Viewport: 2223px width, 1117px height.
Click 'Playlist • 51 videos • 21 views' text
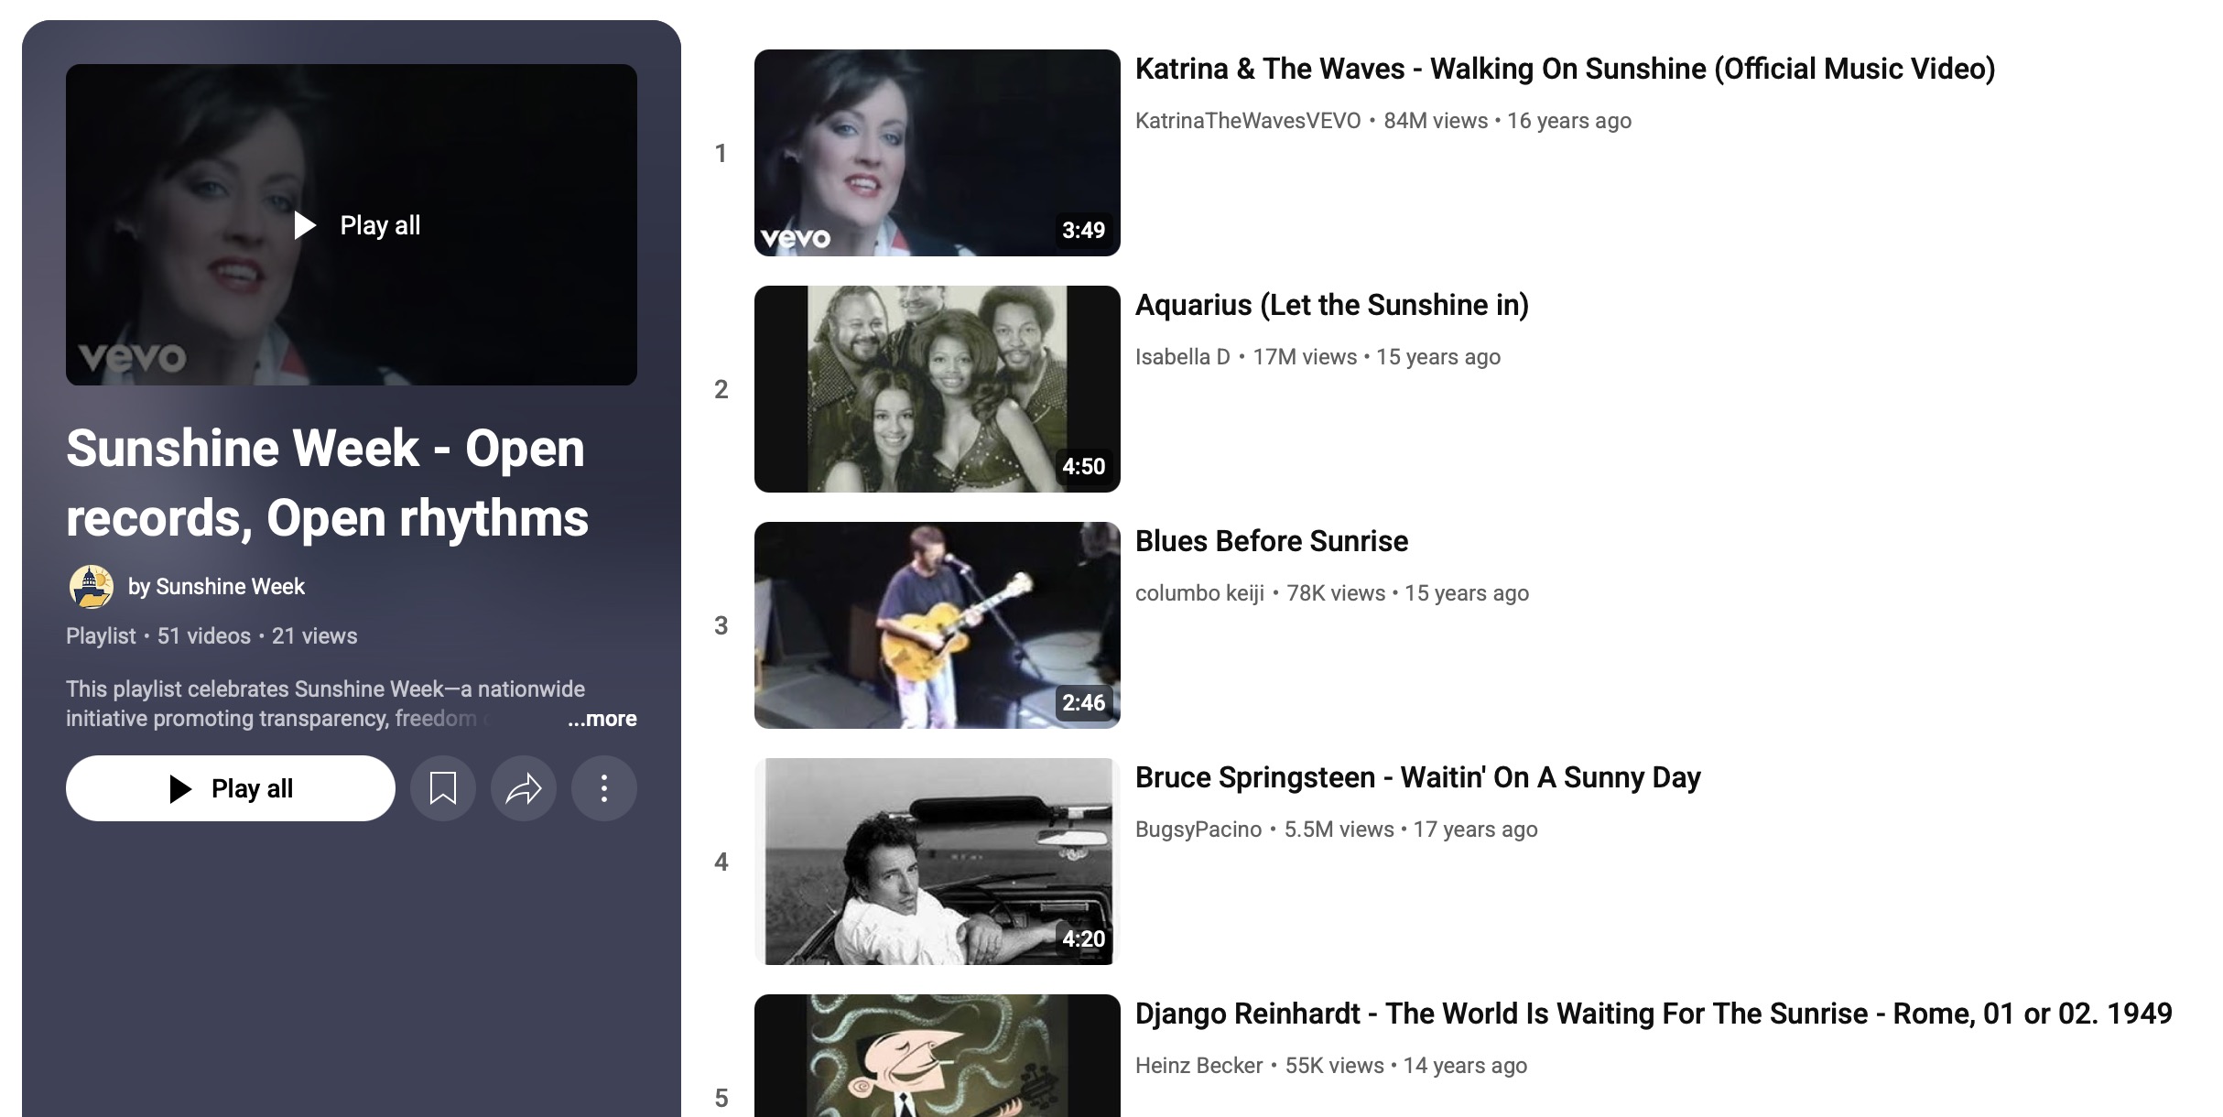[211, 636]
